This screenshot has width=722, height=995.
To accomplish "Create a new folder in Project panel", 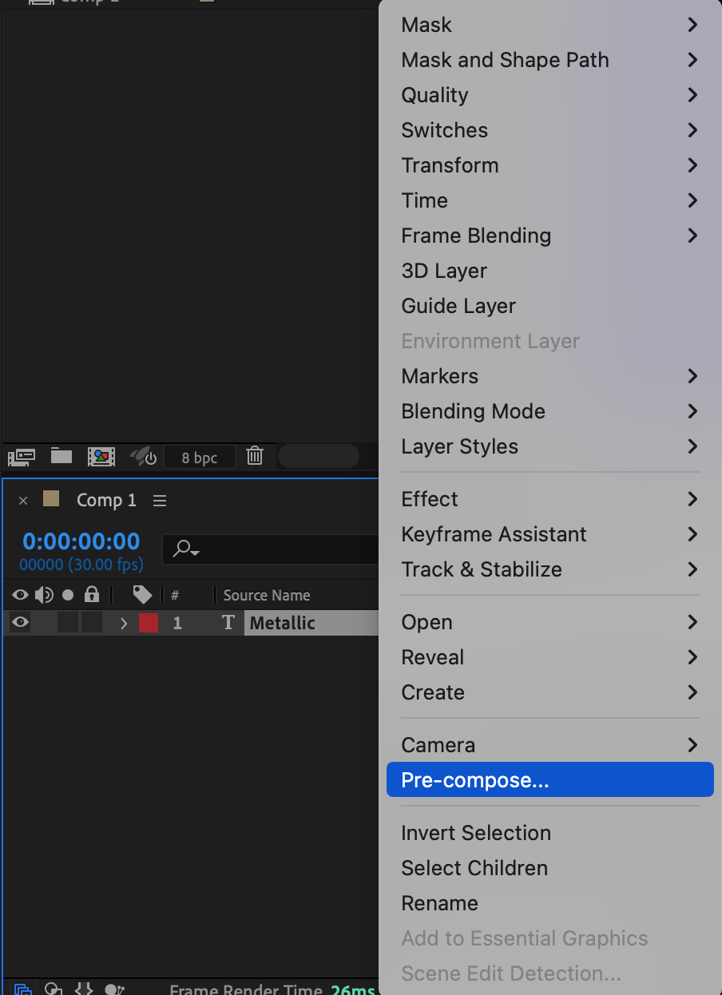I will [x=61, y=457].
